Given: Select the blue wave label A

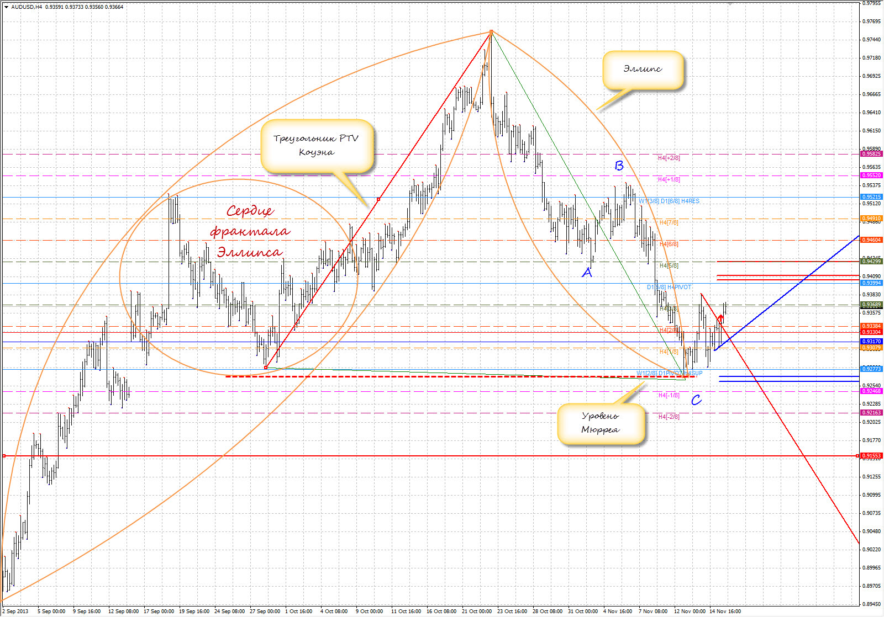Looking at the screenshot, I should pyautogui.click(x=587, y=273).
